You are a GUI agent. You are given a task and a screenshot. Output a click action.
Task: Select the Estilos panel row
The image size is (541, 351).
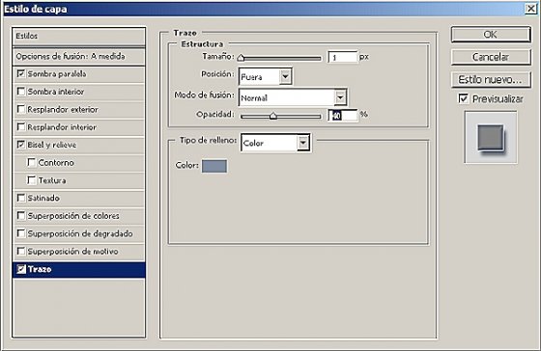pyautogui.click(x=78, y=37)
